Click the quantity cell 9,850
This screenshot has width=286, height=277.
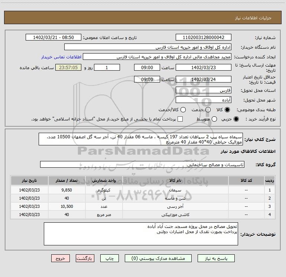click(x=67, y=190)
